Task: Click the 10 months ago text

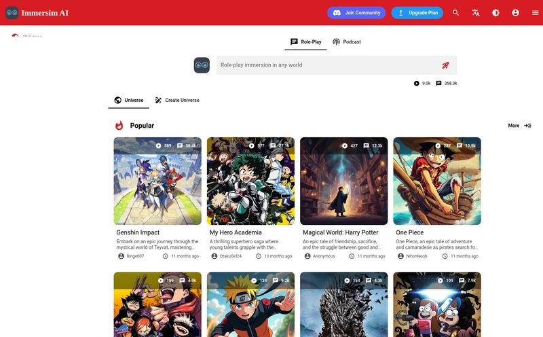Action: (278, 256)
